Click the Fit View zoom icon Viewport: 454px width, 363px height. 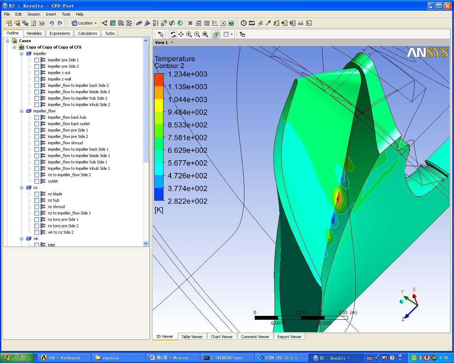(x=205, y=34)
